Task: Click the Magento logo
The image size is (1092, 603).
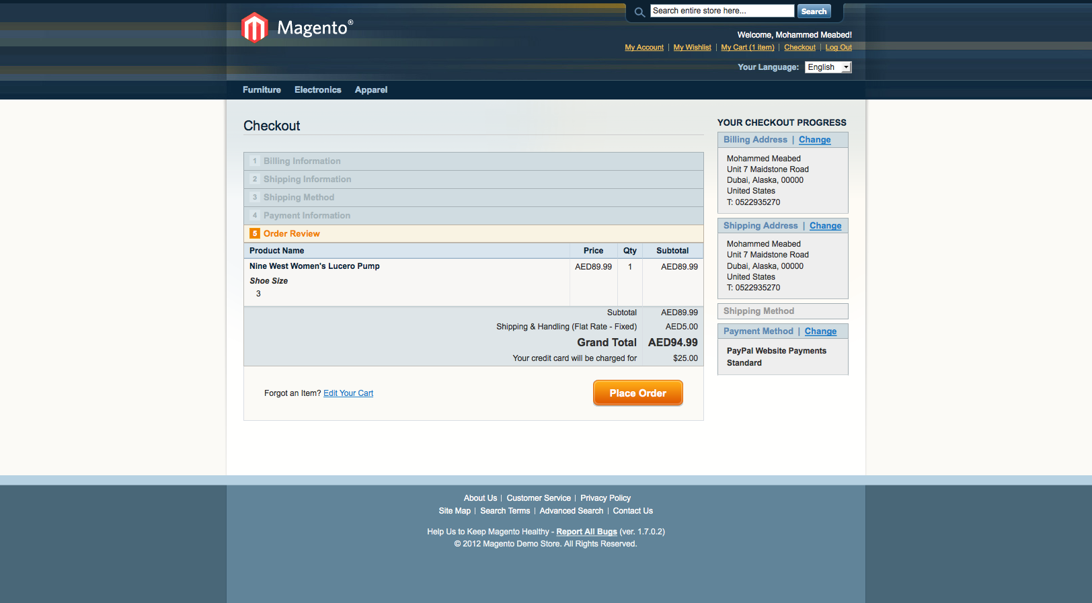Action: pyautogui.click(x=297, y=28)
